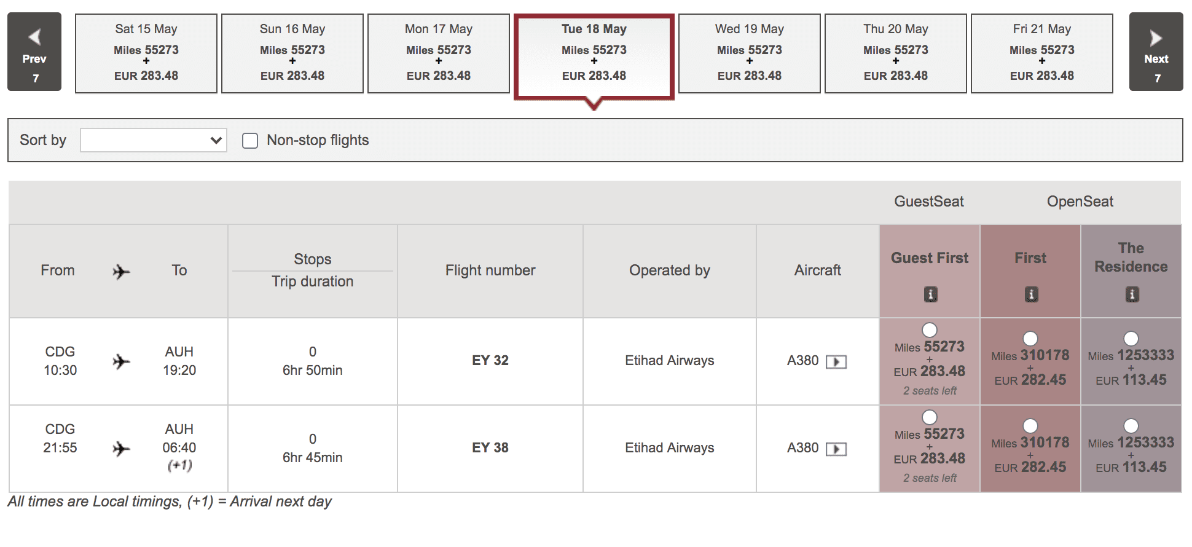Select The Residence fare for flight EY 32
The image size is (1192, 547).
[1131, 338]
